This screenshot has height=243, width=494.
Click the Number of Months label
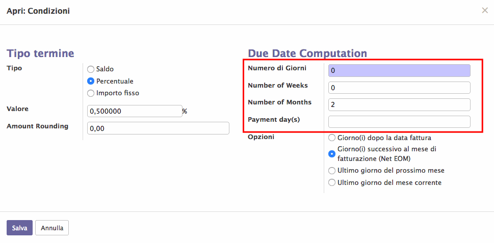[280, 102]
